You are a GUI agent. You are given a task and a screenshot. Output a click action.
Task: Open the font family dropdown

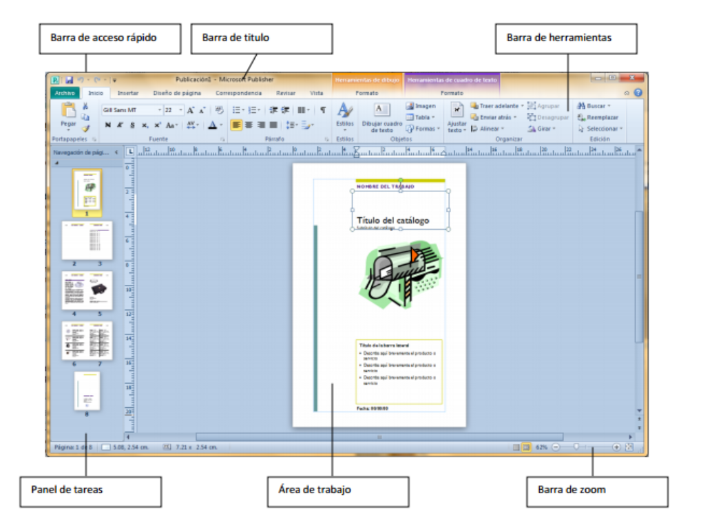pos(158,109)
